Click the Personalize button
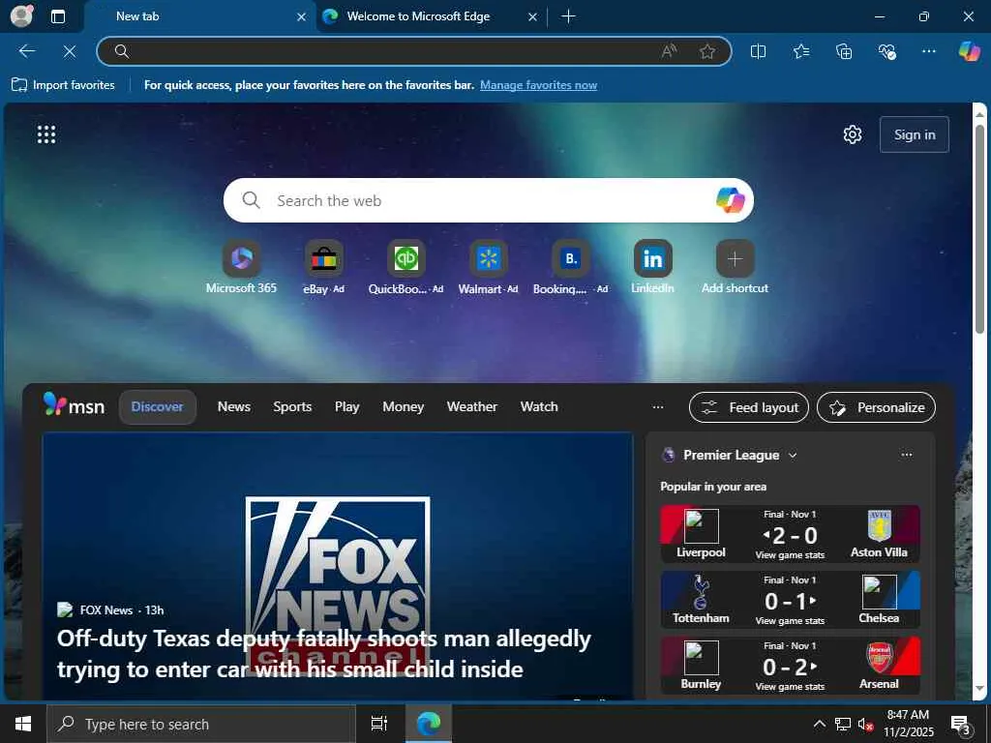 [876, 407]
